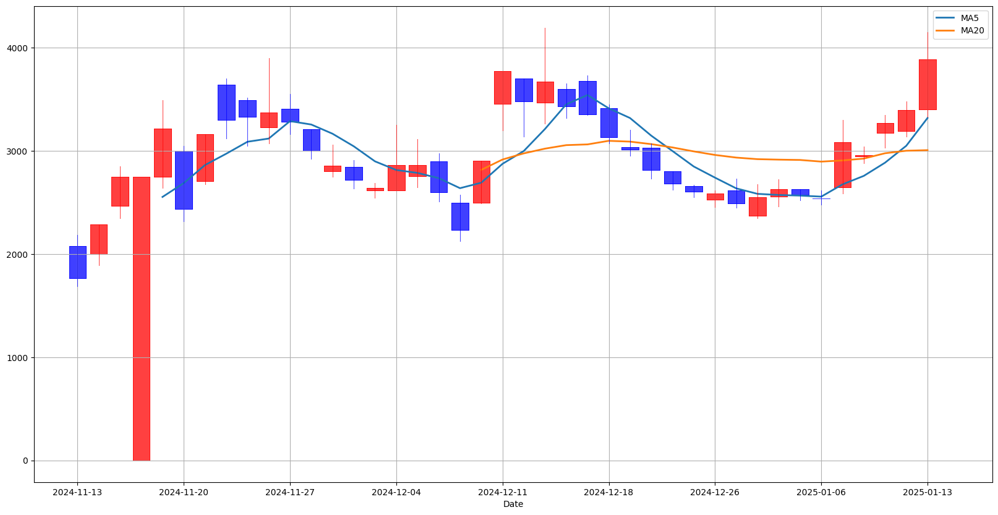Click the 2025-01-13 x-axis tick label
Screen dimensions: 998x515
pos(928,492)
